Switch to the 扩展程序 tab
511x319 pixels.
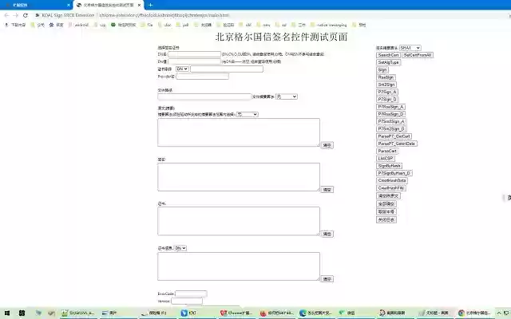pyautogui.click(x=37, y=5)
